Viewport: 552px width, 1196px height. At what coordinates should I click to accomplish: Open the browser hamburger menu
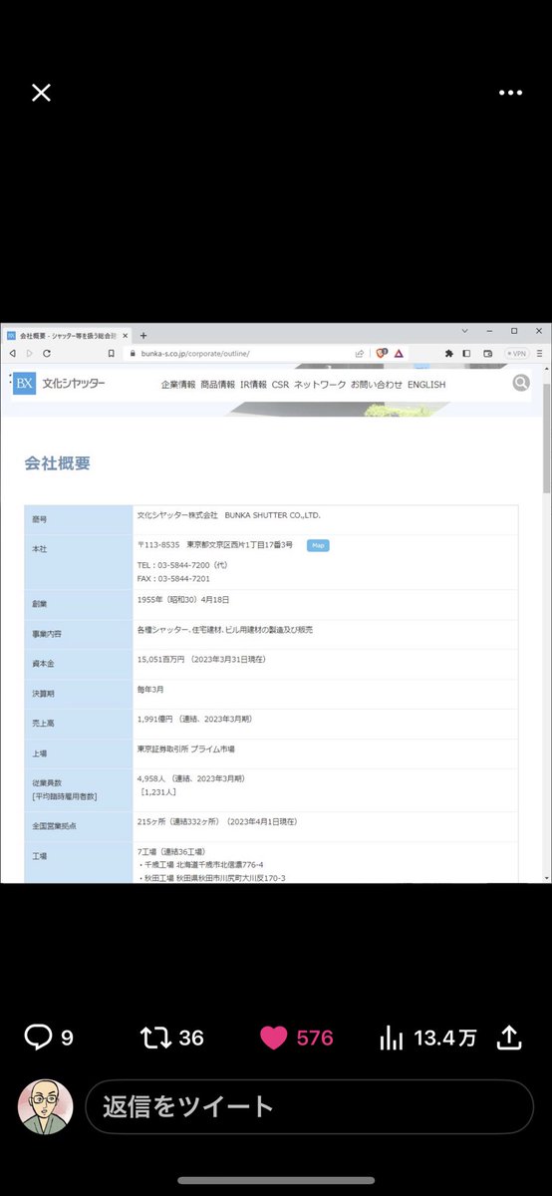540,353
